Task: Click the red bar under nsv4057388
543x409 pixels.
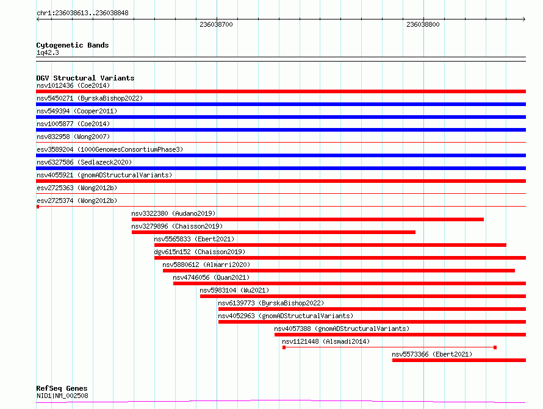Action: click(x=400, y=335)
